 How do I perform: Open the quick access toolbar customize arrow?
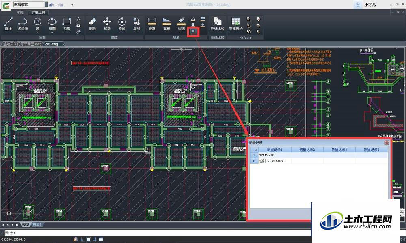coord(72,4)
